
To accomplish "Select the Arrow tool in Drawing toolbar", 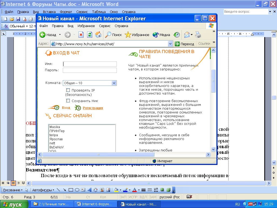I will 65,190.
